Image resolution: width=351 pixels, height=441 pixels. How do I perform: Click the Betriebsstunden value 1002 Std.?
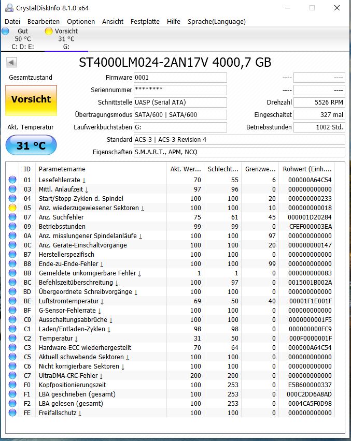tap(319, 127)
